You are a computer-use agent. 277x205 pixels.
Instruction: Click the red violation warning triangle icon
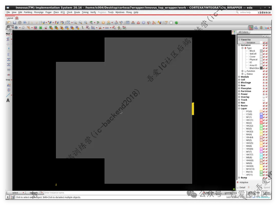pos(138,23)
